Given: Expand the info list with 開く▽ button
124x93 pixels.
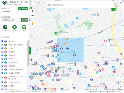Looking at the screenshot, I should pyautogui.click(x=113, y=9).
